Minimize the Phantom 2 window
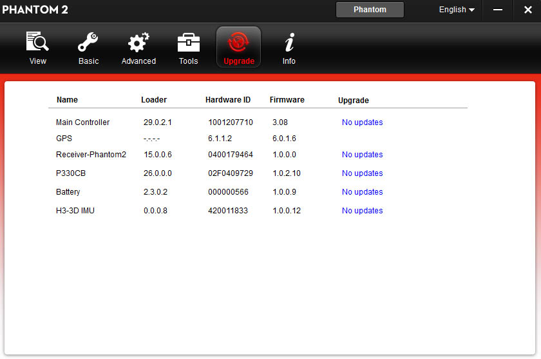The height and width of the screenshot is (359, 541). [497, 10]
